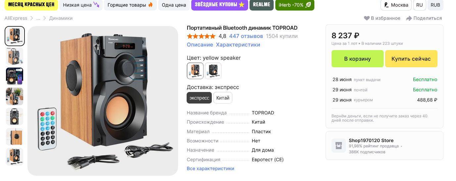Viewport: 456px width, 181px height.
Task: Click the Moscow location pin icon
Action: (386, 5)
